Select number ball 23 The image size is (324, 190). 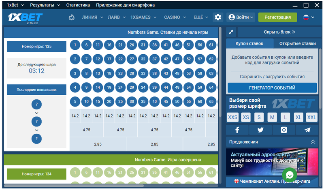(120, 73)
